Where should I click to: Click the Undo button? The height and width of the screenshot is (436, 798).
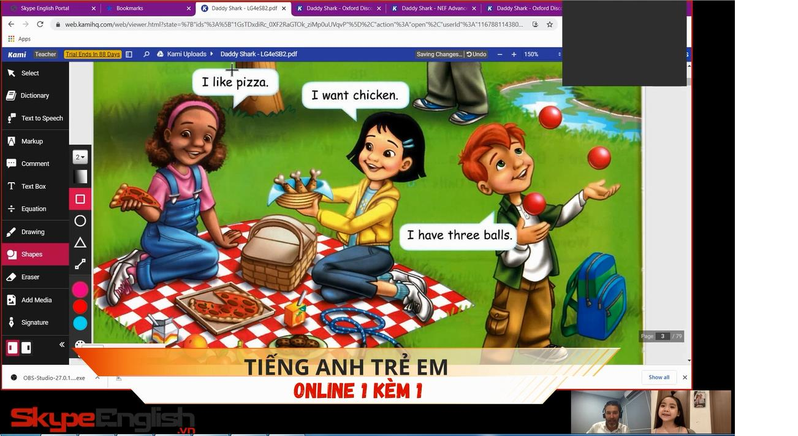click(476, 54)
